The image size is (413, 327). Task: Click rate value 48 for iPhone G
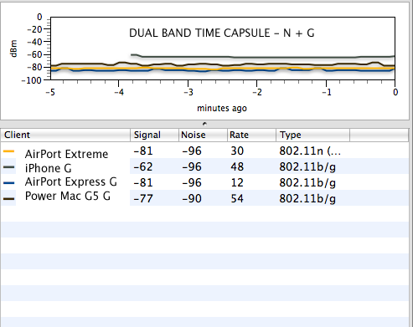pos(237,166)
